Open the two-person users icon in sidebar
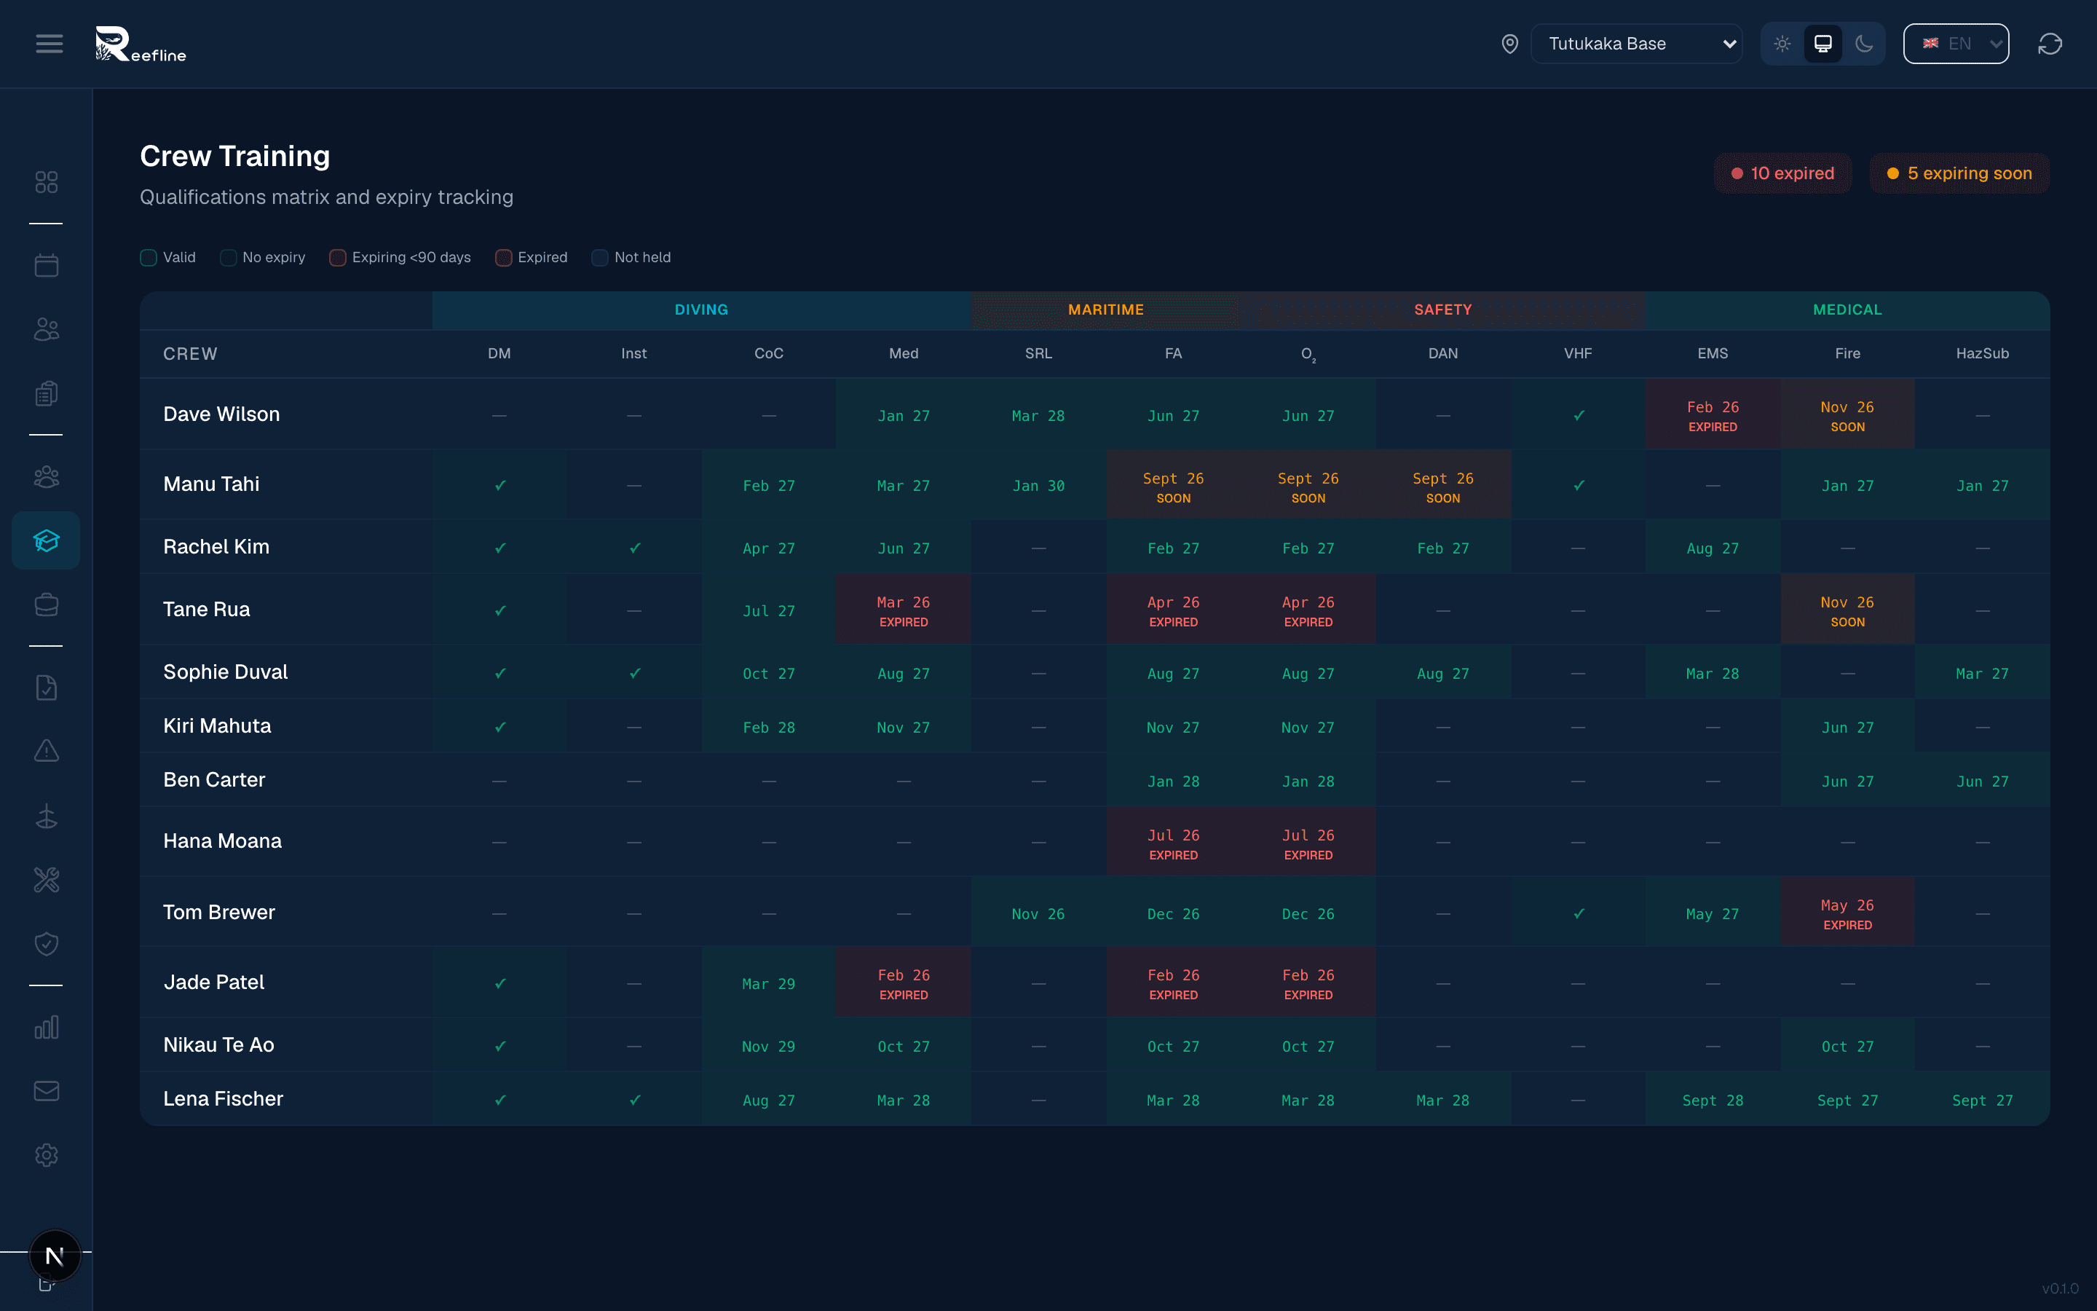2097x1311 pixels. point(47,329)
